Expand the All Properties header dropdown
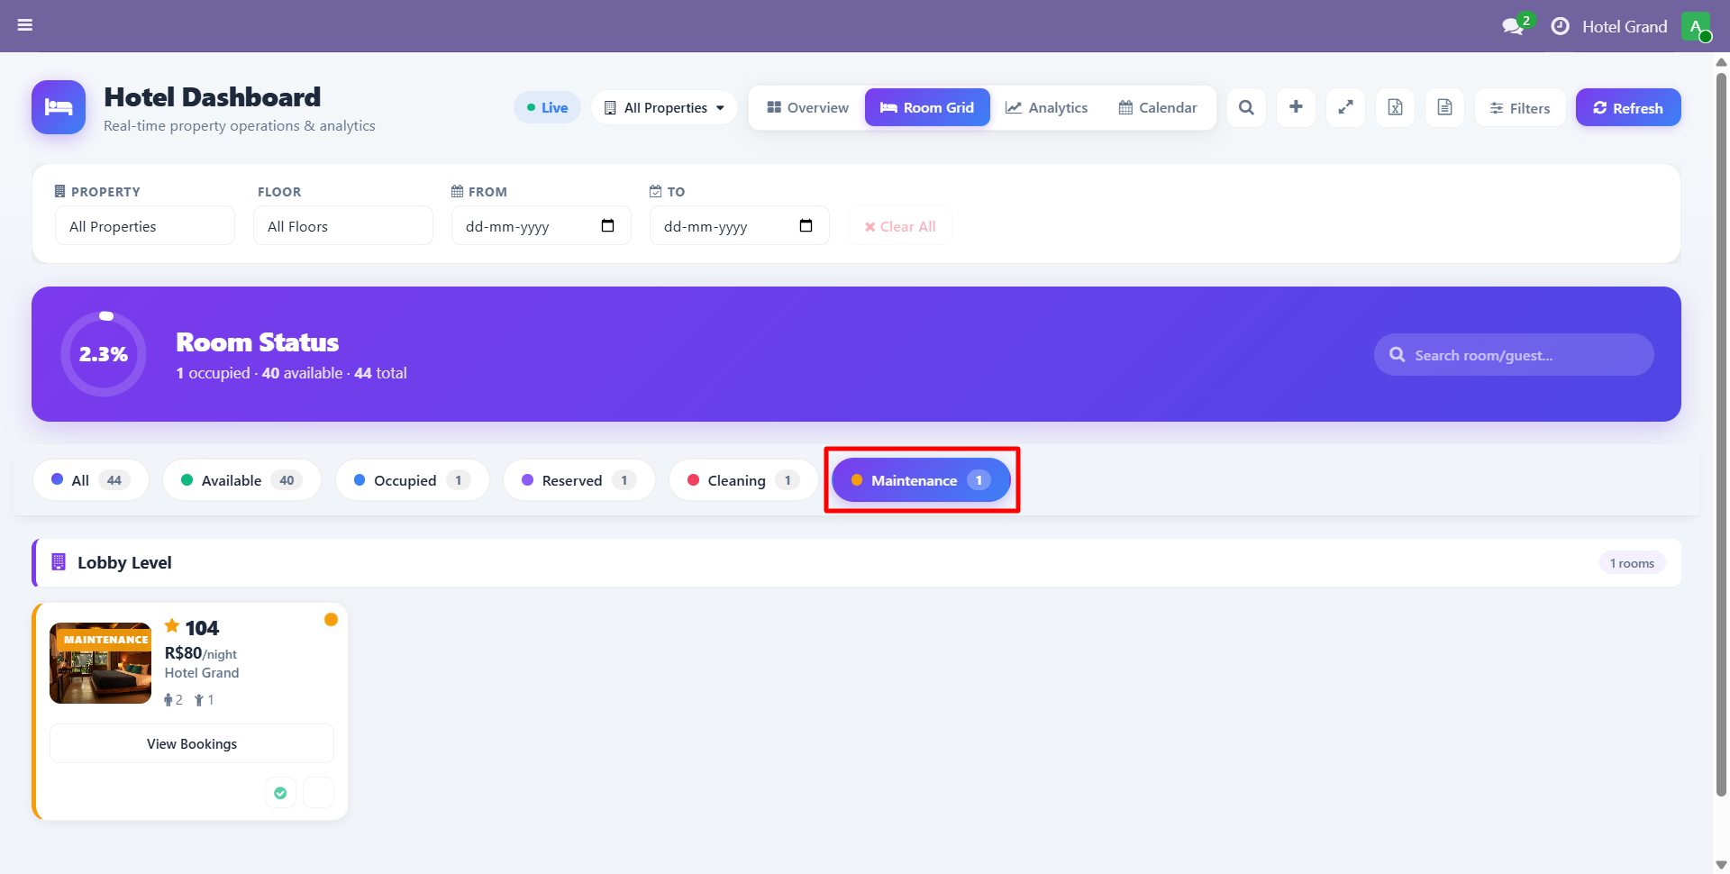The width and height of the screenshot is (1730, 874). (664, 108)
